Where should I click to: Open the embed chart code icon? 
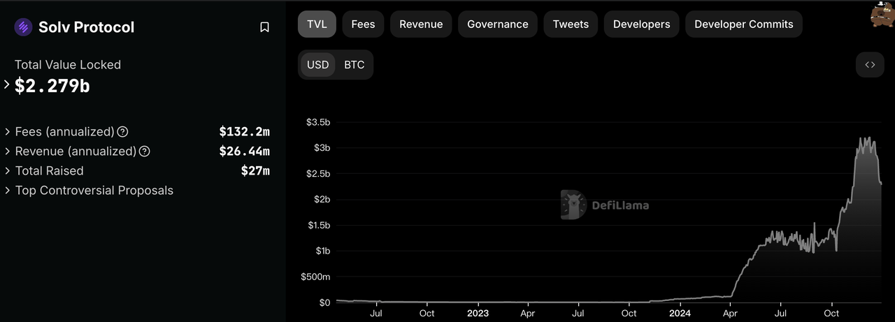pyautogui.click(x=870, y=65)
